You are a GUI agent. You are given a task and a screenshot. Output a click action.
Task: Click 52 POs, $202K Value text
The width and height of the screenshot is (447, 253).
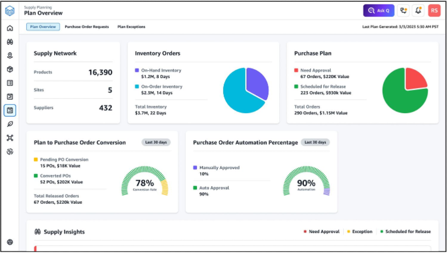(x=61, y=182)
